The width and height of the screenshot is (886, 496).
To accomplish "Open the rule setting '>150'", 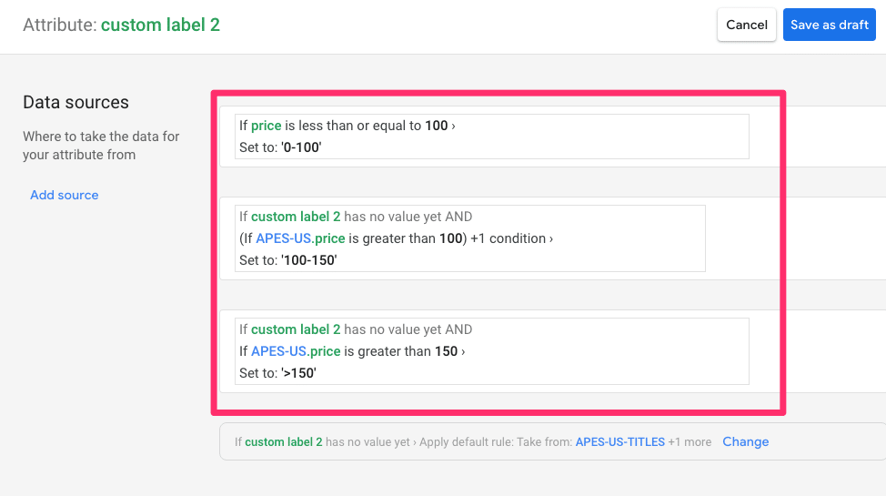I will (491, 351).
